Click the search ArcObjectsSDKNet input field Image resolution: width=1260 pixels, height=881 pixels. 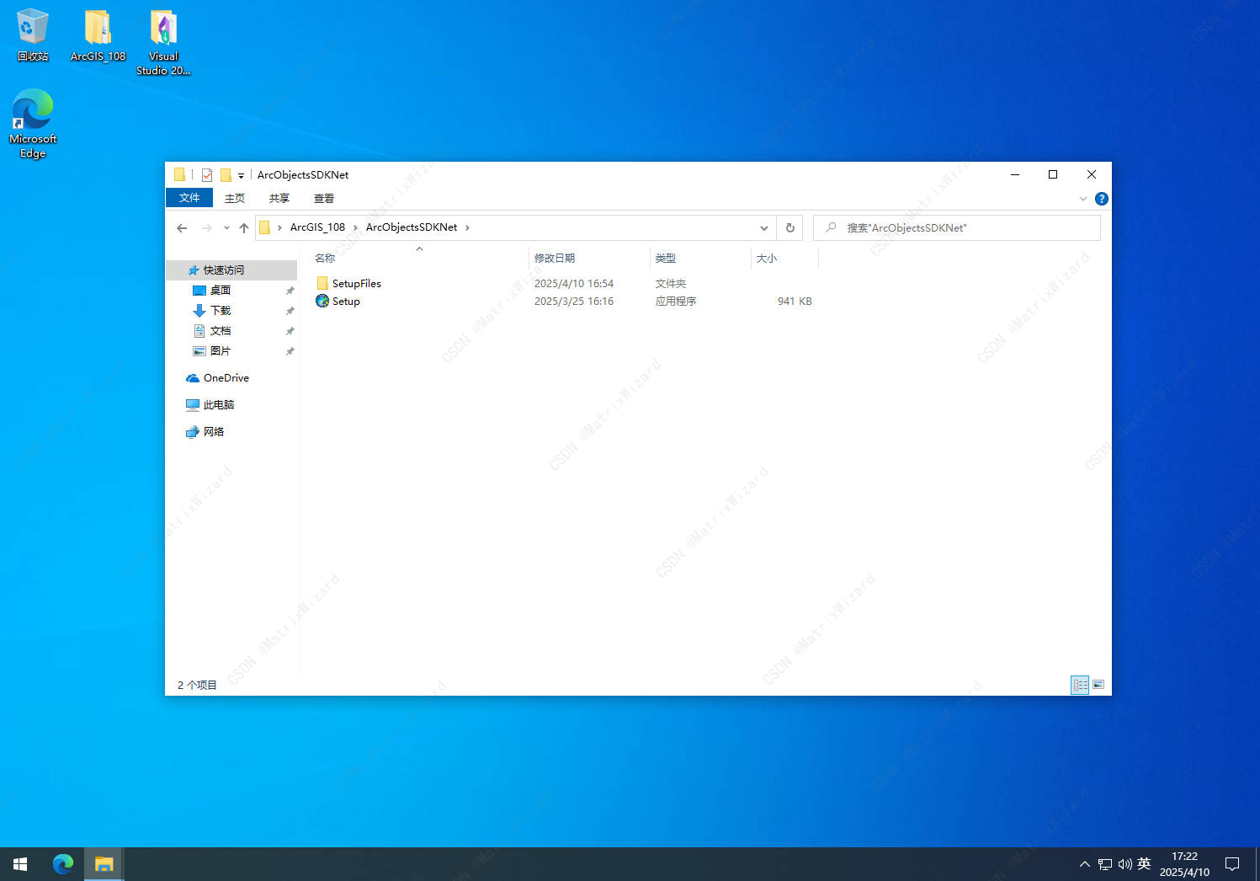957,227
